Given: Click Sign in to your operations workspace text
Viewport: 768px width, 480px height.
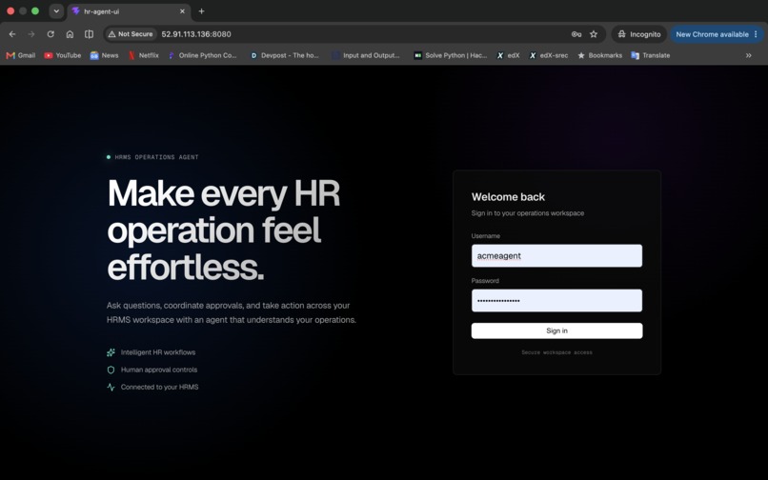Looking at the screenshot, I should pos(528,213).
